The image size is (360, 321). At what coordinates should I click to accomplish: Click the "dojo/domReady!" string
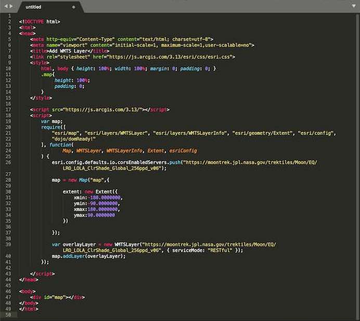coord(73,139)
